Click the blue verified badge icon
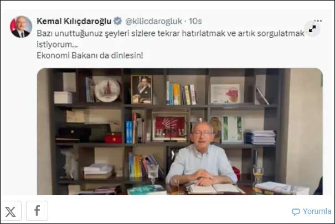The width and height of the screenshot is (335, 224). click(x=117, y=21)
